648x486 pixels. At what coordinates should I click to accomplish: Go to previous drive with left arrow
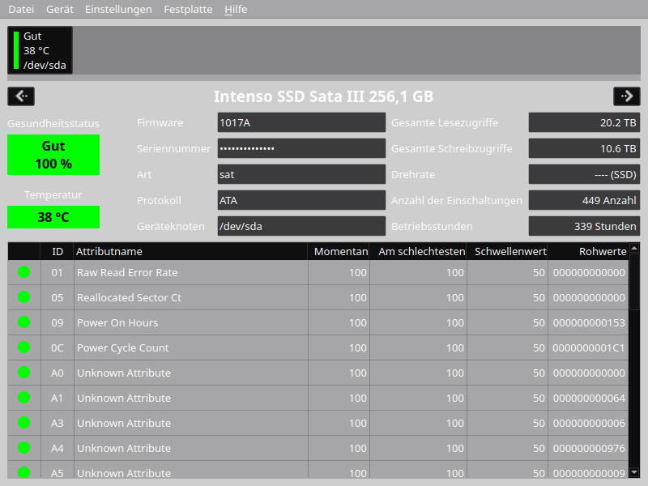click(x=21, y=96)
